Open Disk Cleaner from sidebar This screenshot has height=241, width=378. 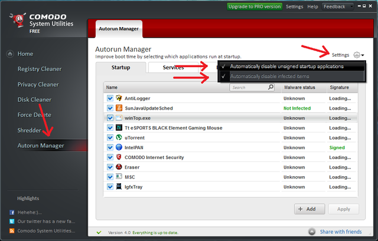point(34,100)
